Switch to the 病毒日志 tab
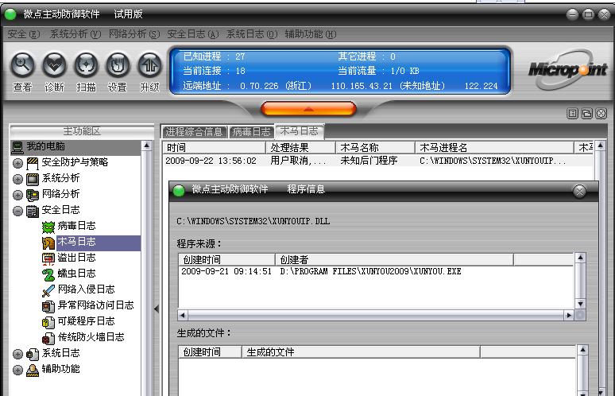Image resolution: width=615 pixels, height=396 pixels. coord(251,131)
